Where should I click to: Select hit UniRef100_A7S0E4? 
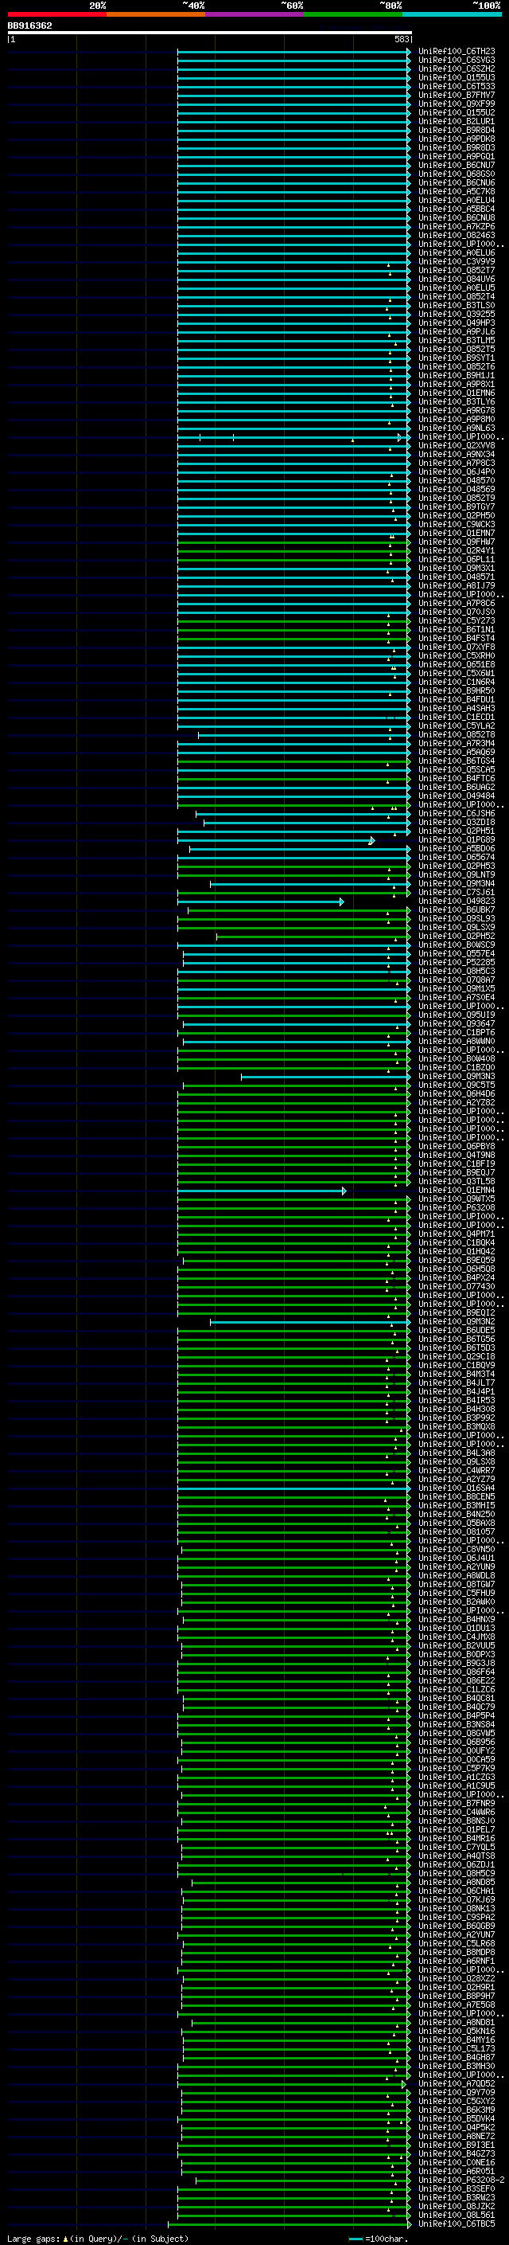[456, 997]
